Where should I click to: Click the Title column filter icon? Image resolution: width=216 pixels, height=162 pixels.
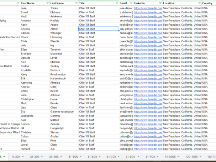pos(116,3)
